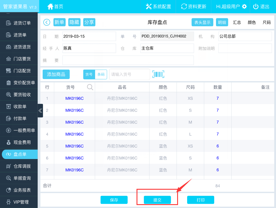Open the 仓库 selector field

click(167, 48)
